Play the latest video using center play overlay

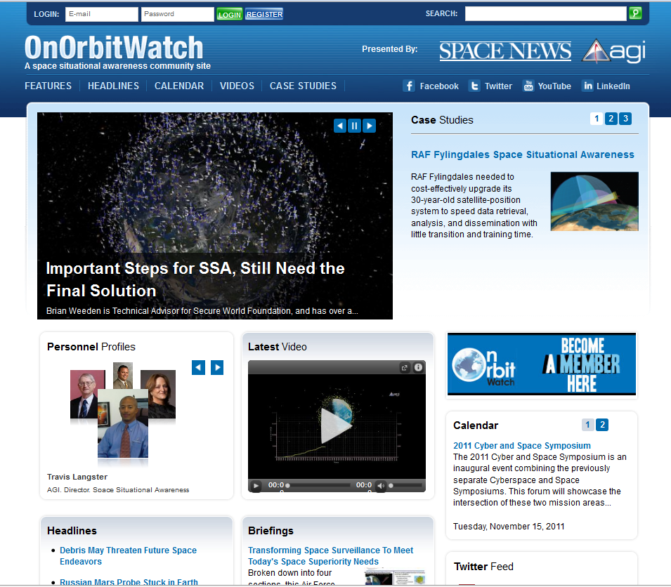(337, 426)
